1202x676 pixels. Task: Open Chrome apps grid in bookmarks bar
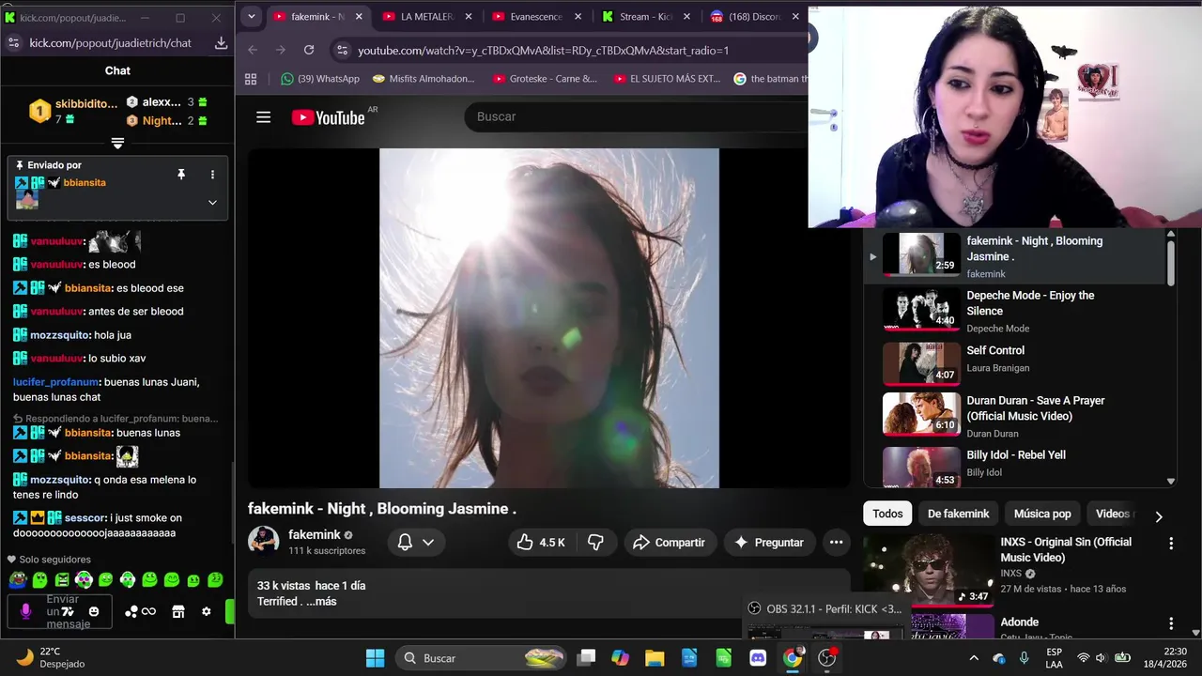point(251,79)
